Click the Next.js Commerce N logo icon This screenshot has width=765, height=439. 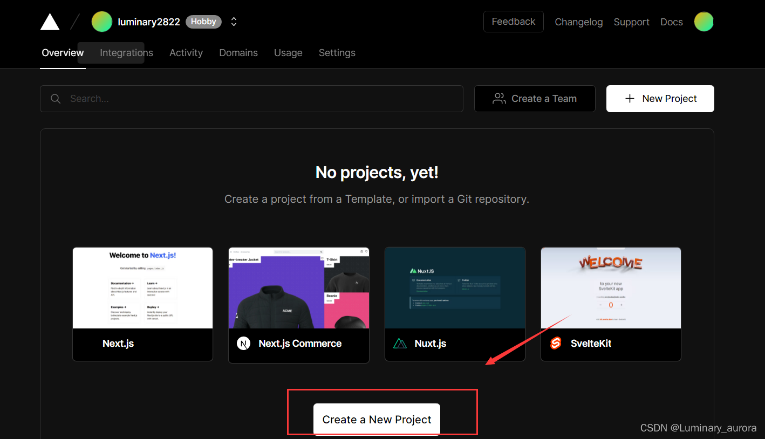tap(243, 344)
